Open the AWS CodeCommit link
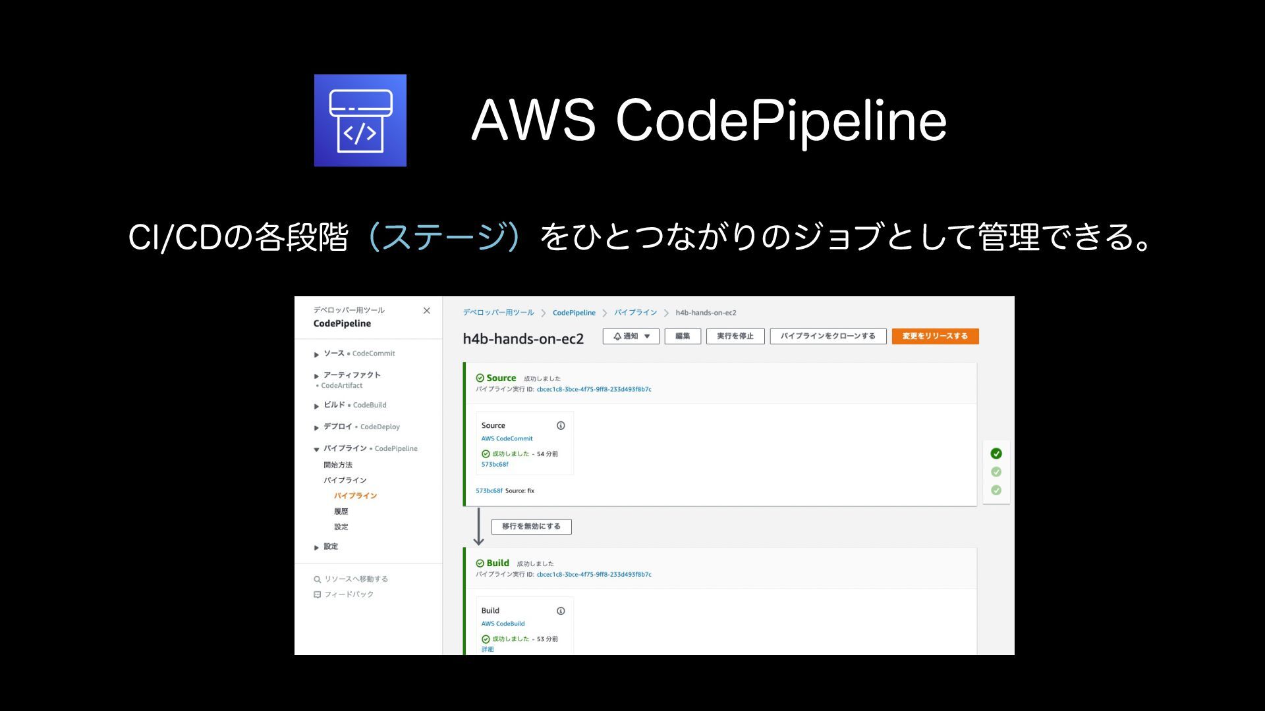 pyautogui.click(x=507, y=438)
